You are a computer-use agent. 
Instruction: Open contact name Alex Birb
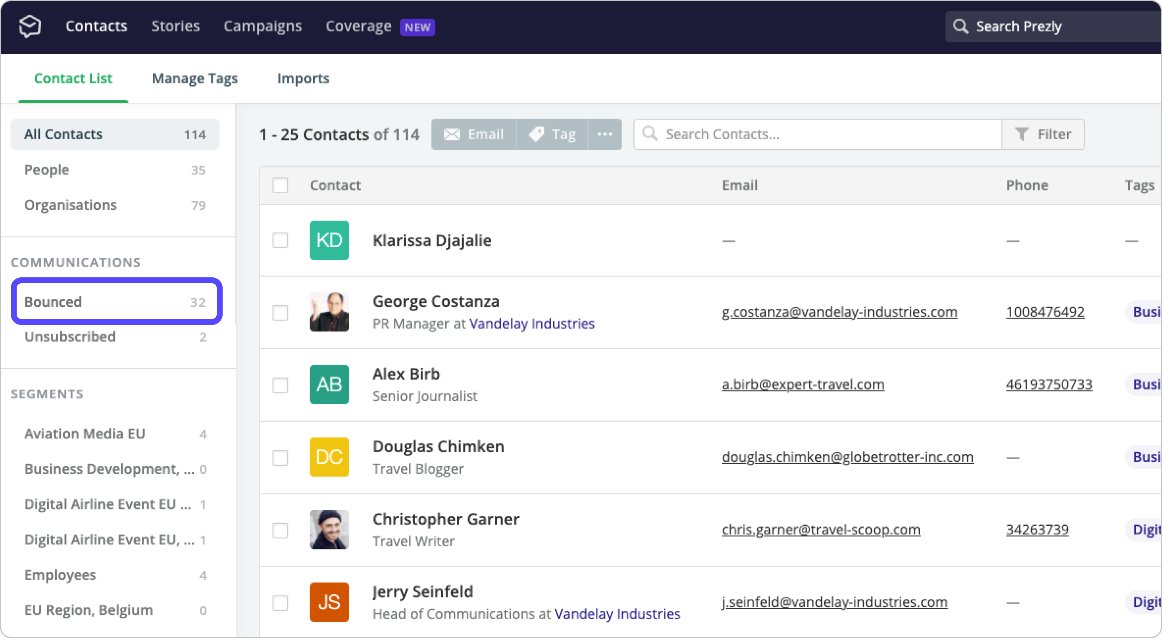(x=406, y=374)
